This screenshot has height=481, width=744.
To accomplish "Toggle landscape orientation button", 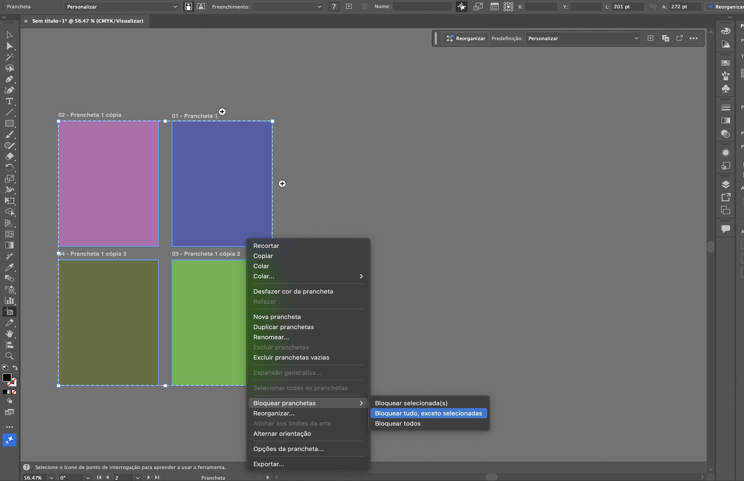I will pyautogui.click(x=201, y=7).
